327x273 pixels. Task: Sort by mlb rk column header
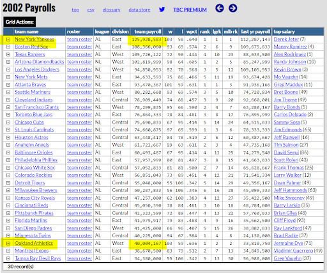(231, 32)
